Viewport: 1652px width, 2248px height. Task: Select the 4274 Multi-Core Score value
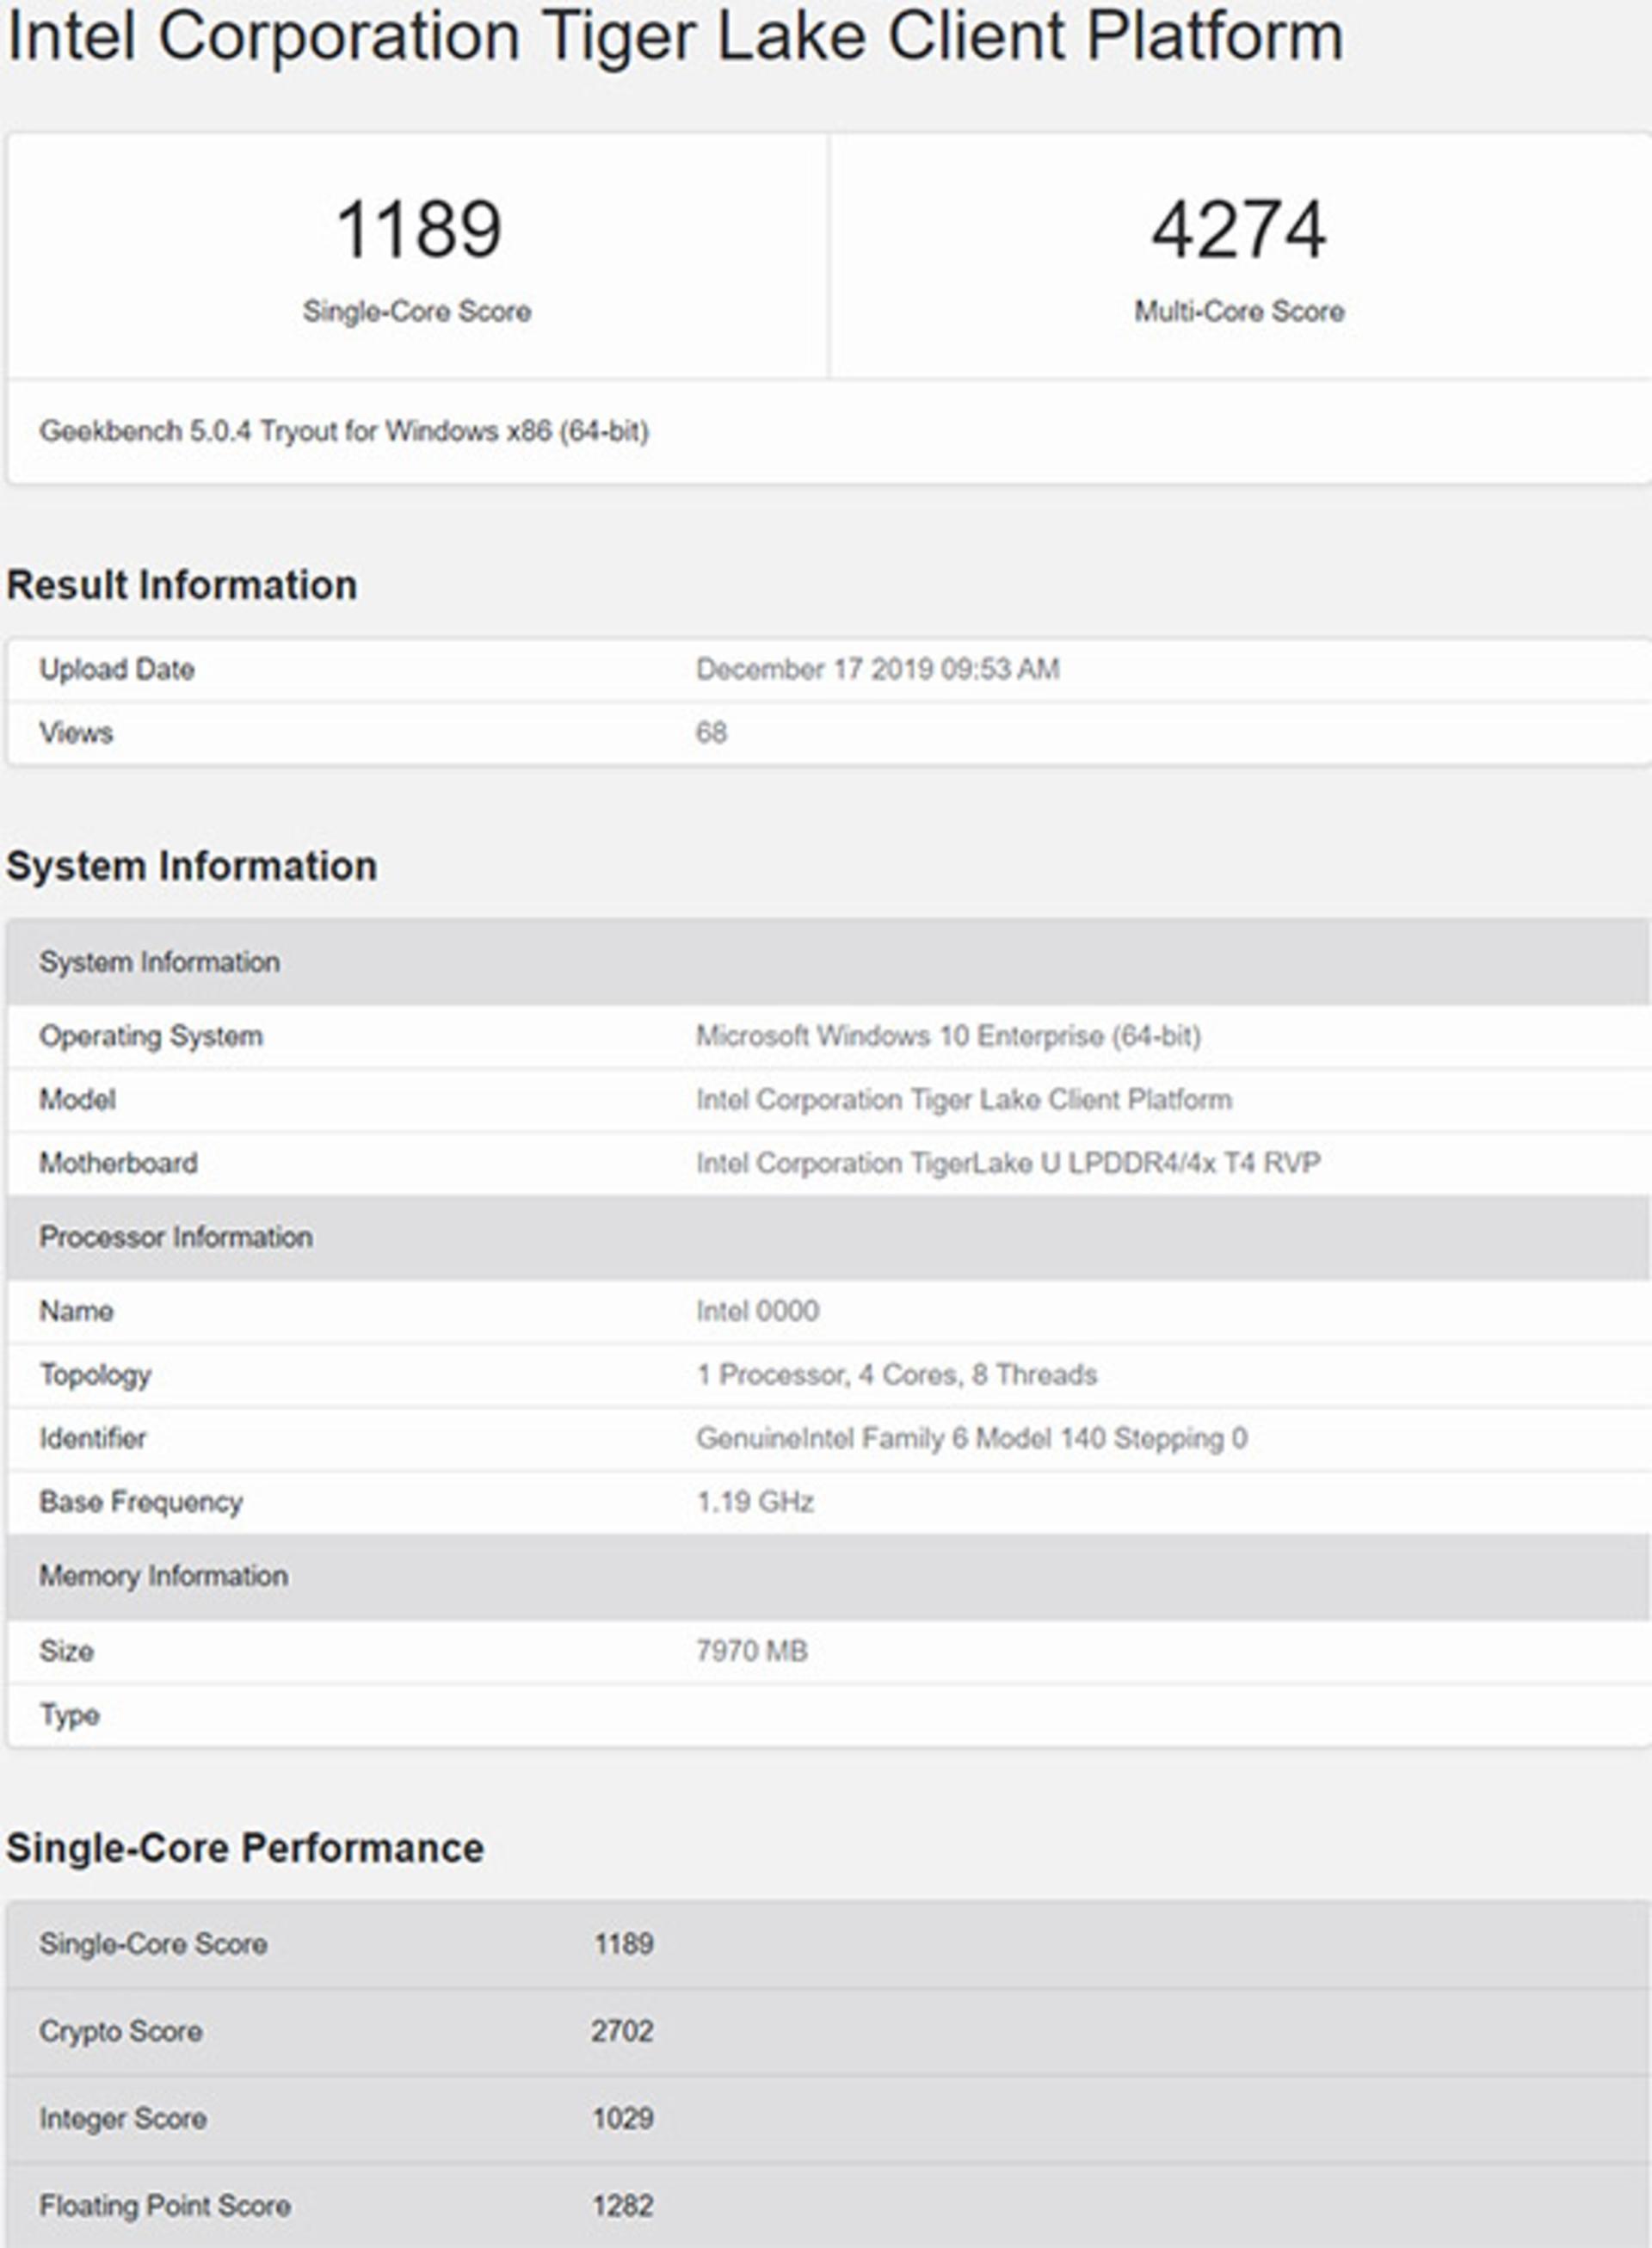point(1239,229)
